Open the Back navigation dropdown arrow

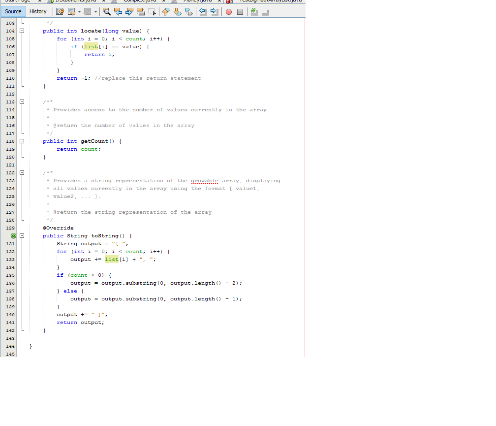coord(78,12)
